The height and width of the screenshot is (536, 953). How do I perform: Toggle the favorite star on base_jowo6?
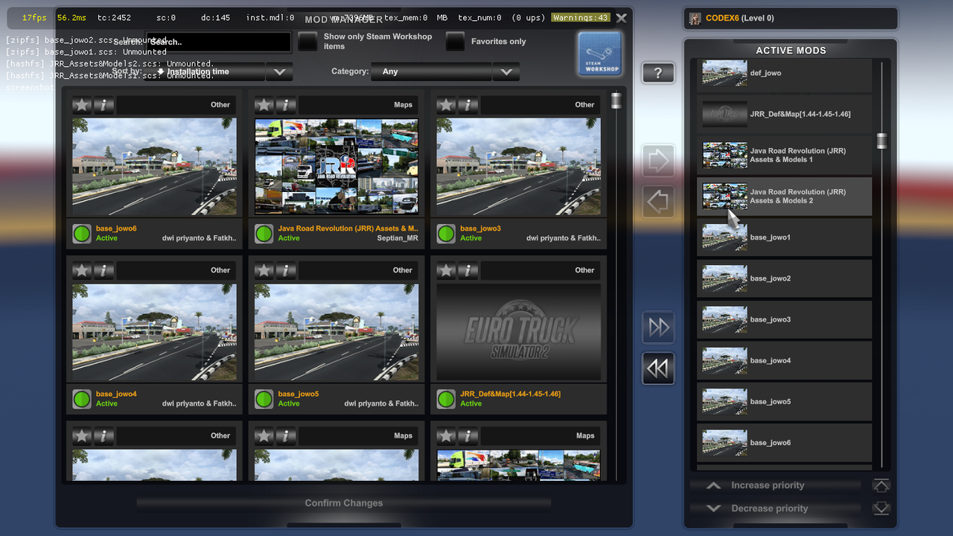pos(82,104)
